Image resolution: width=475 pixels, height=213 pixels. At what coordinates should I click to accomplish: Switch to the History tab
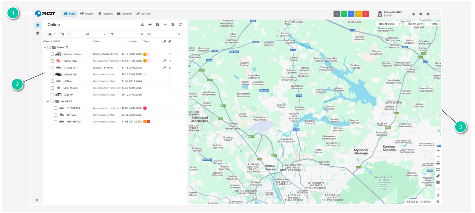pos(86,14)
